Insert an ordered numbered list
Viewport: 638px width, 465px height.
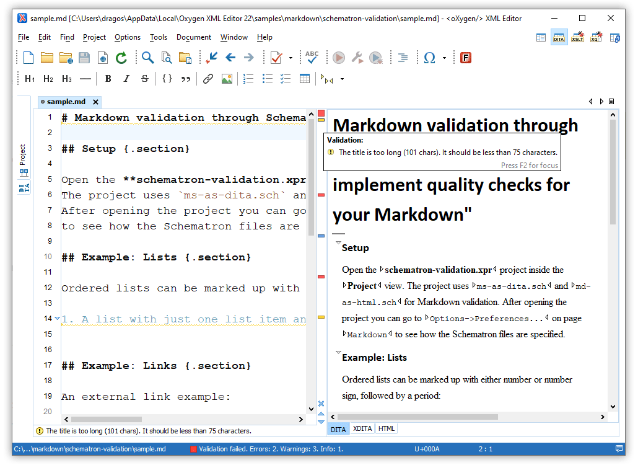248,79
